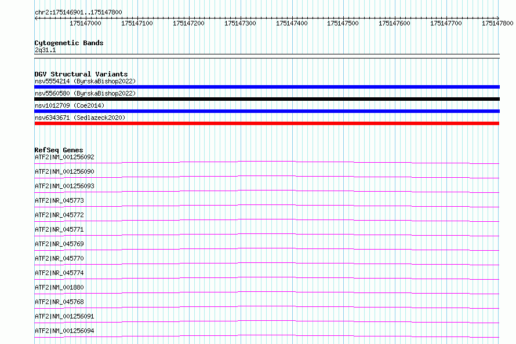
Task: Click ruler position 175147000
Action: pyautogui.click(x=86, y=23)
